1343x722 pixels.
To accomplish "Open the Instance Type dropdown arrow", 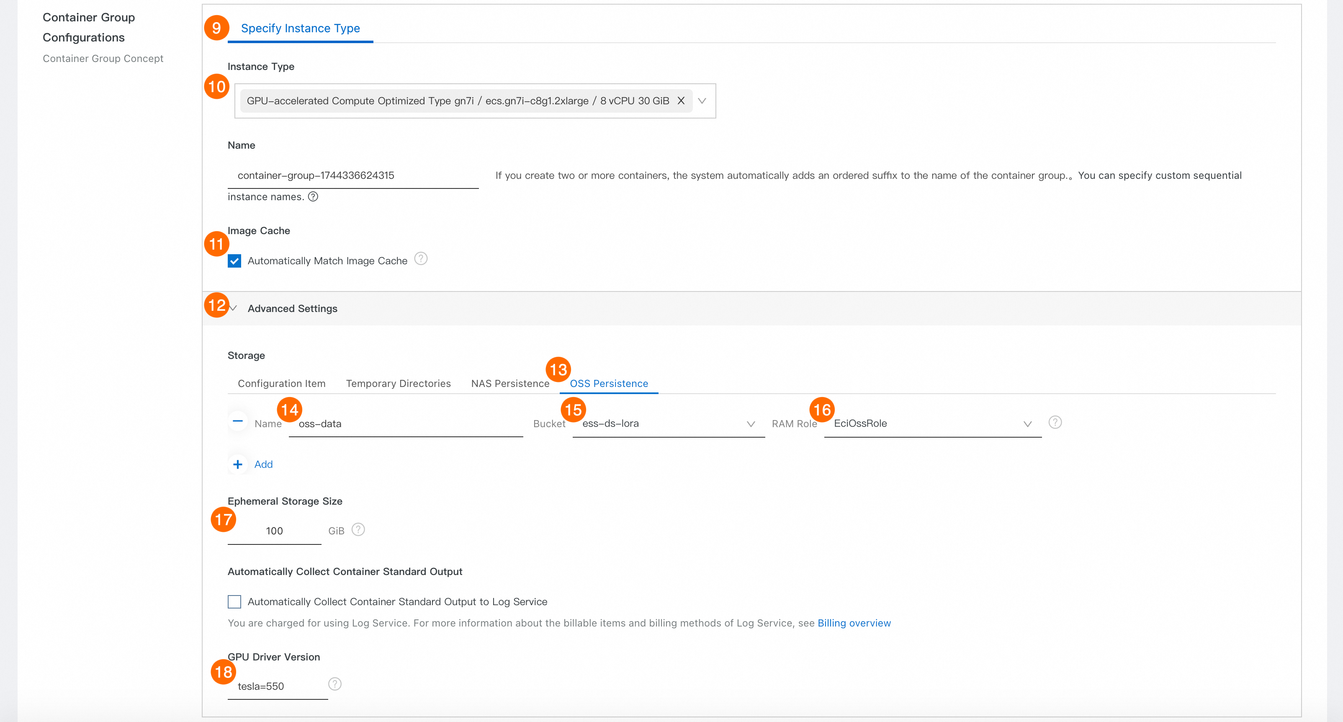I will [702, 101].
